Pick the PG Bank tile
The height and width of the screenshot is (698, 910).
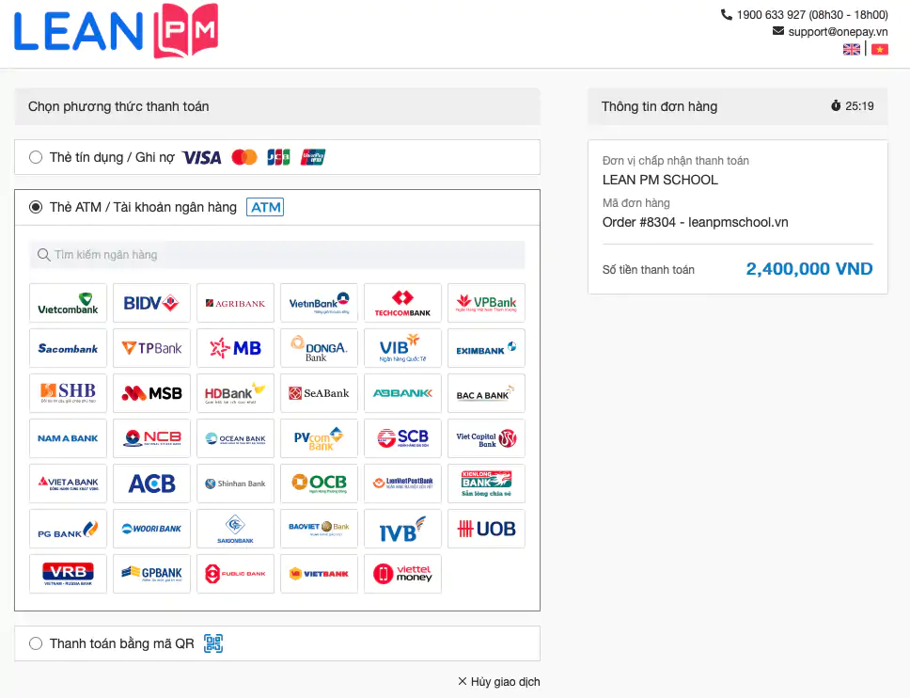pyautogui.click(x=68, y=529)
